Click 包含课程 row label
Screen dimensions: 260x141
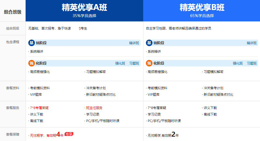[x=13, y=42]
